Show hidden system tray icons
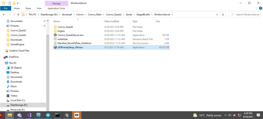Screen dimensions: 263x119 click(x=226, y=115)
